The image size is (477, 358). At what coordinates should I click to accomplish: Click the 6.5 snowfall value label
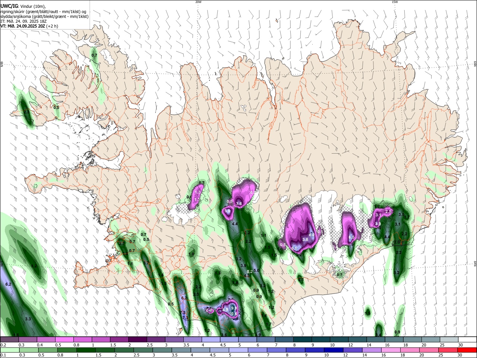coord(351,237)
